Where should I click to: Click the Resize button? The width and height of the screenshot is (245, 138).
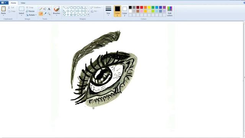(x=30, y=11)
